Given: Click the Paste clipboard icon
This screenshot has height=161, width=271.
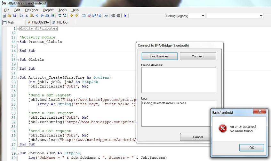Looking at the screenshot, I should click(x=32, y=16).
